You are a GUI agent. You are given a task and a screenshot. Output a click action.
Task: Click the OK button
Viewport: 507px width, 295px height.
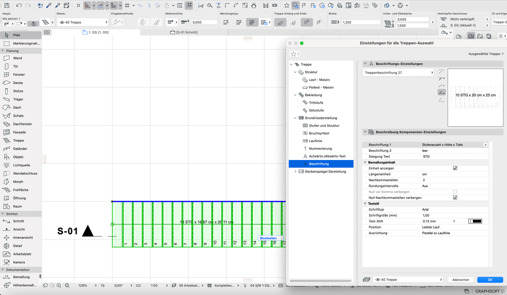pyautogui.click(x=490, y=280)
